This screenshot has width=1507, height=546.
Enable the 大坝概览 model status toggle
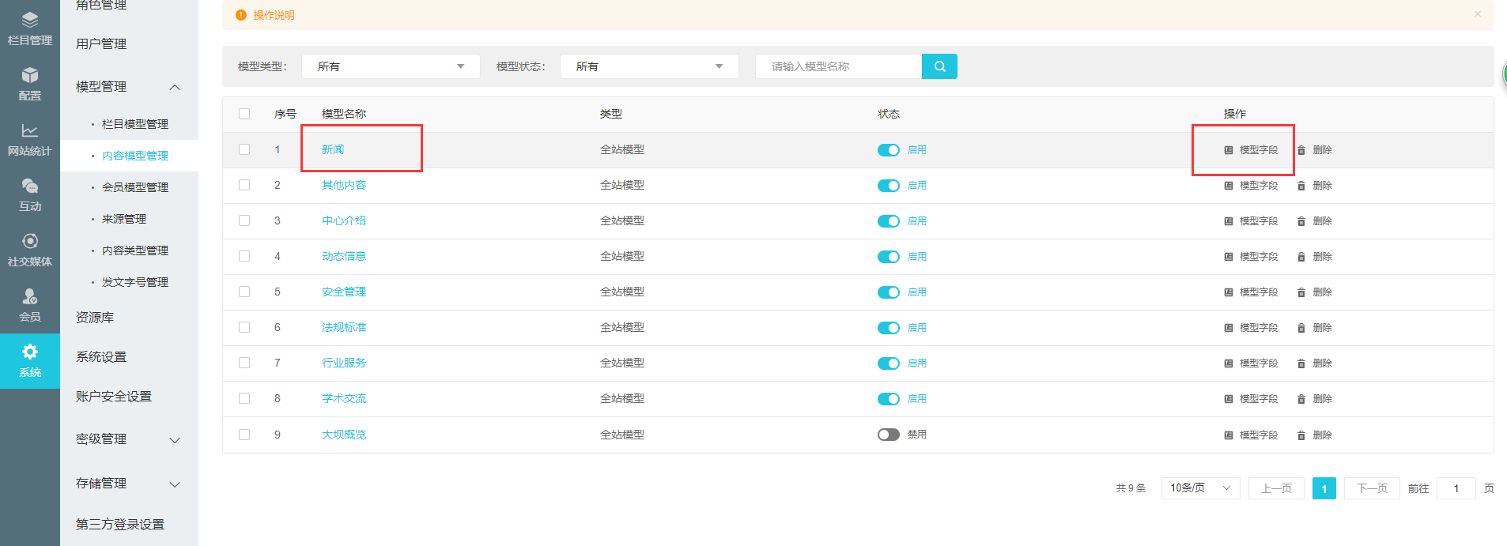pyautogui.click(x=888, y=435)
